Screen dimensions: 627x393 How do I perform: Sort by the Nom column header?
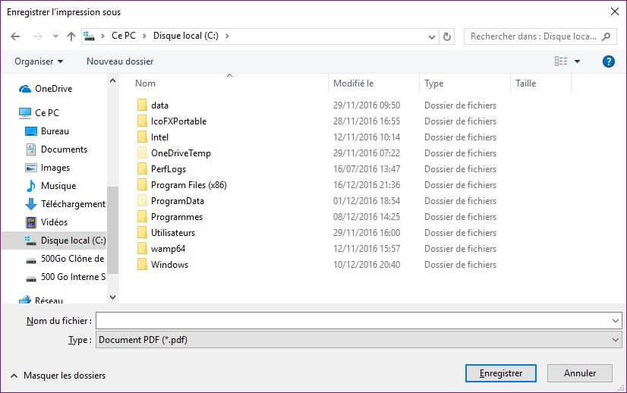(x=145, y=83)
